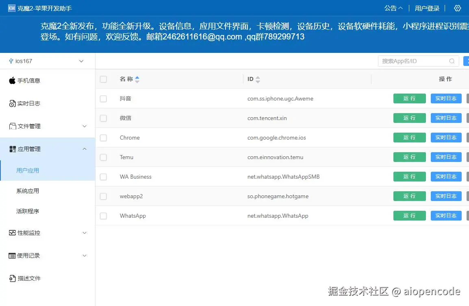469x306 pixels.
Task: Open 实时日志 for webapp2
Action: point(446,196)
